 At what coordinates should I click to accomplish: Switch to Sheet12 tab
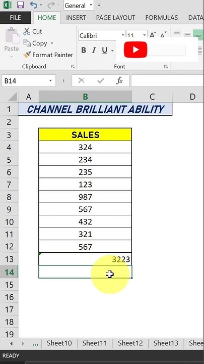(130, 343)
